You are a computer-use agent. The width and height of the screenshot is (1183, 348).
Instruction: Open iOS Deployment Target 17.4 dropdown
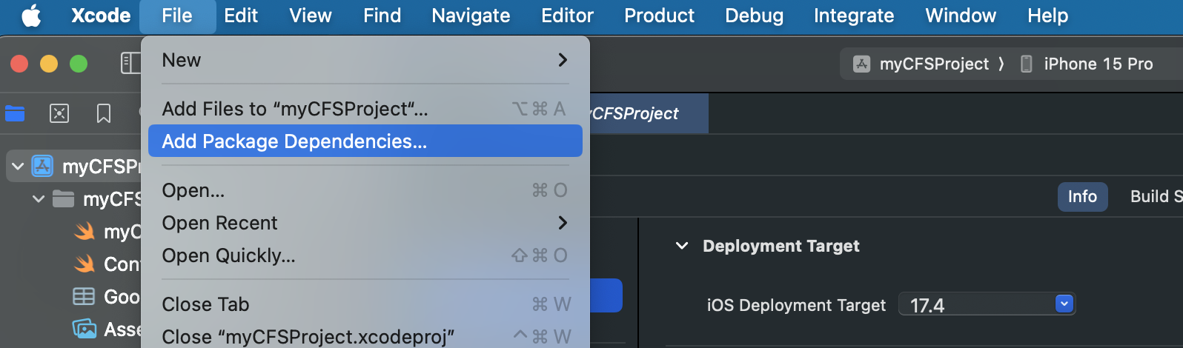[x=1064, y=304]
